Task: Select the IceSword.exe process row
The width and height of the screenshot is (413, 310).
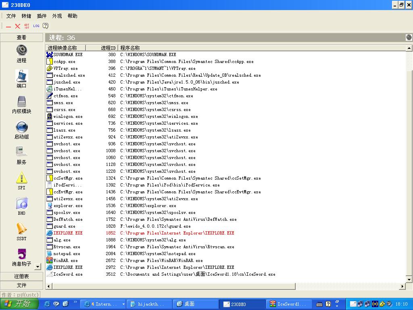Action: (x=226, y=274)
